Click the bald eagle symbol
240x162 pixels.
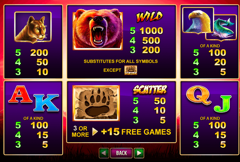coord(198,21)
